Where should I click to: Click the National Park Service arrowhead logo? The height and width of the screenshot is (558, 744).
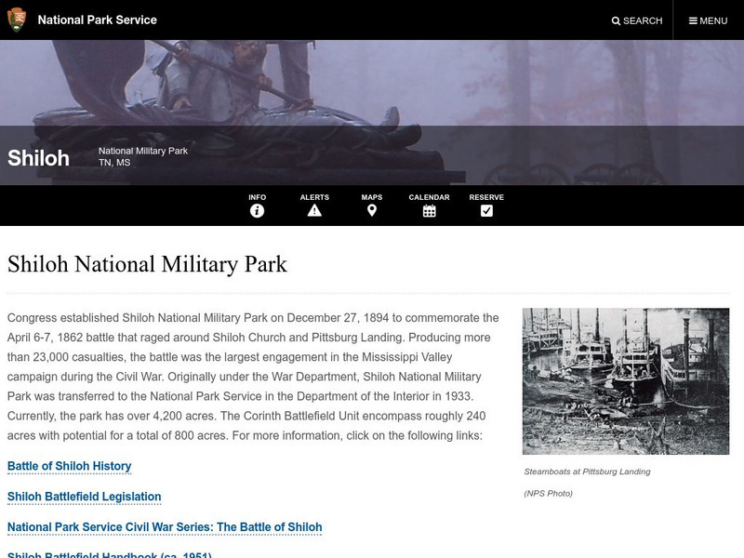tap(17, 20)
